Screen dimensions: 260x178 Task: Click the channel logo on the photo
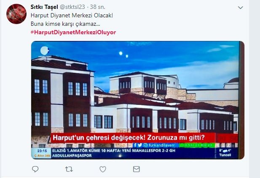45,52
